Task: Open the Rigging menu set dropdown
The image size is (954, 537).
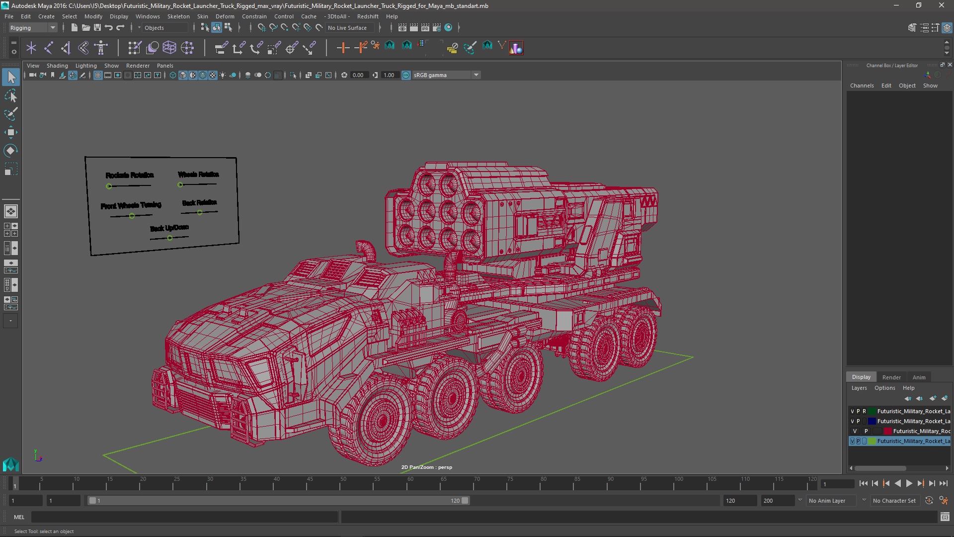Action: coord(33,28)
